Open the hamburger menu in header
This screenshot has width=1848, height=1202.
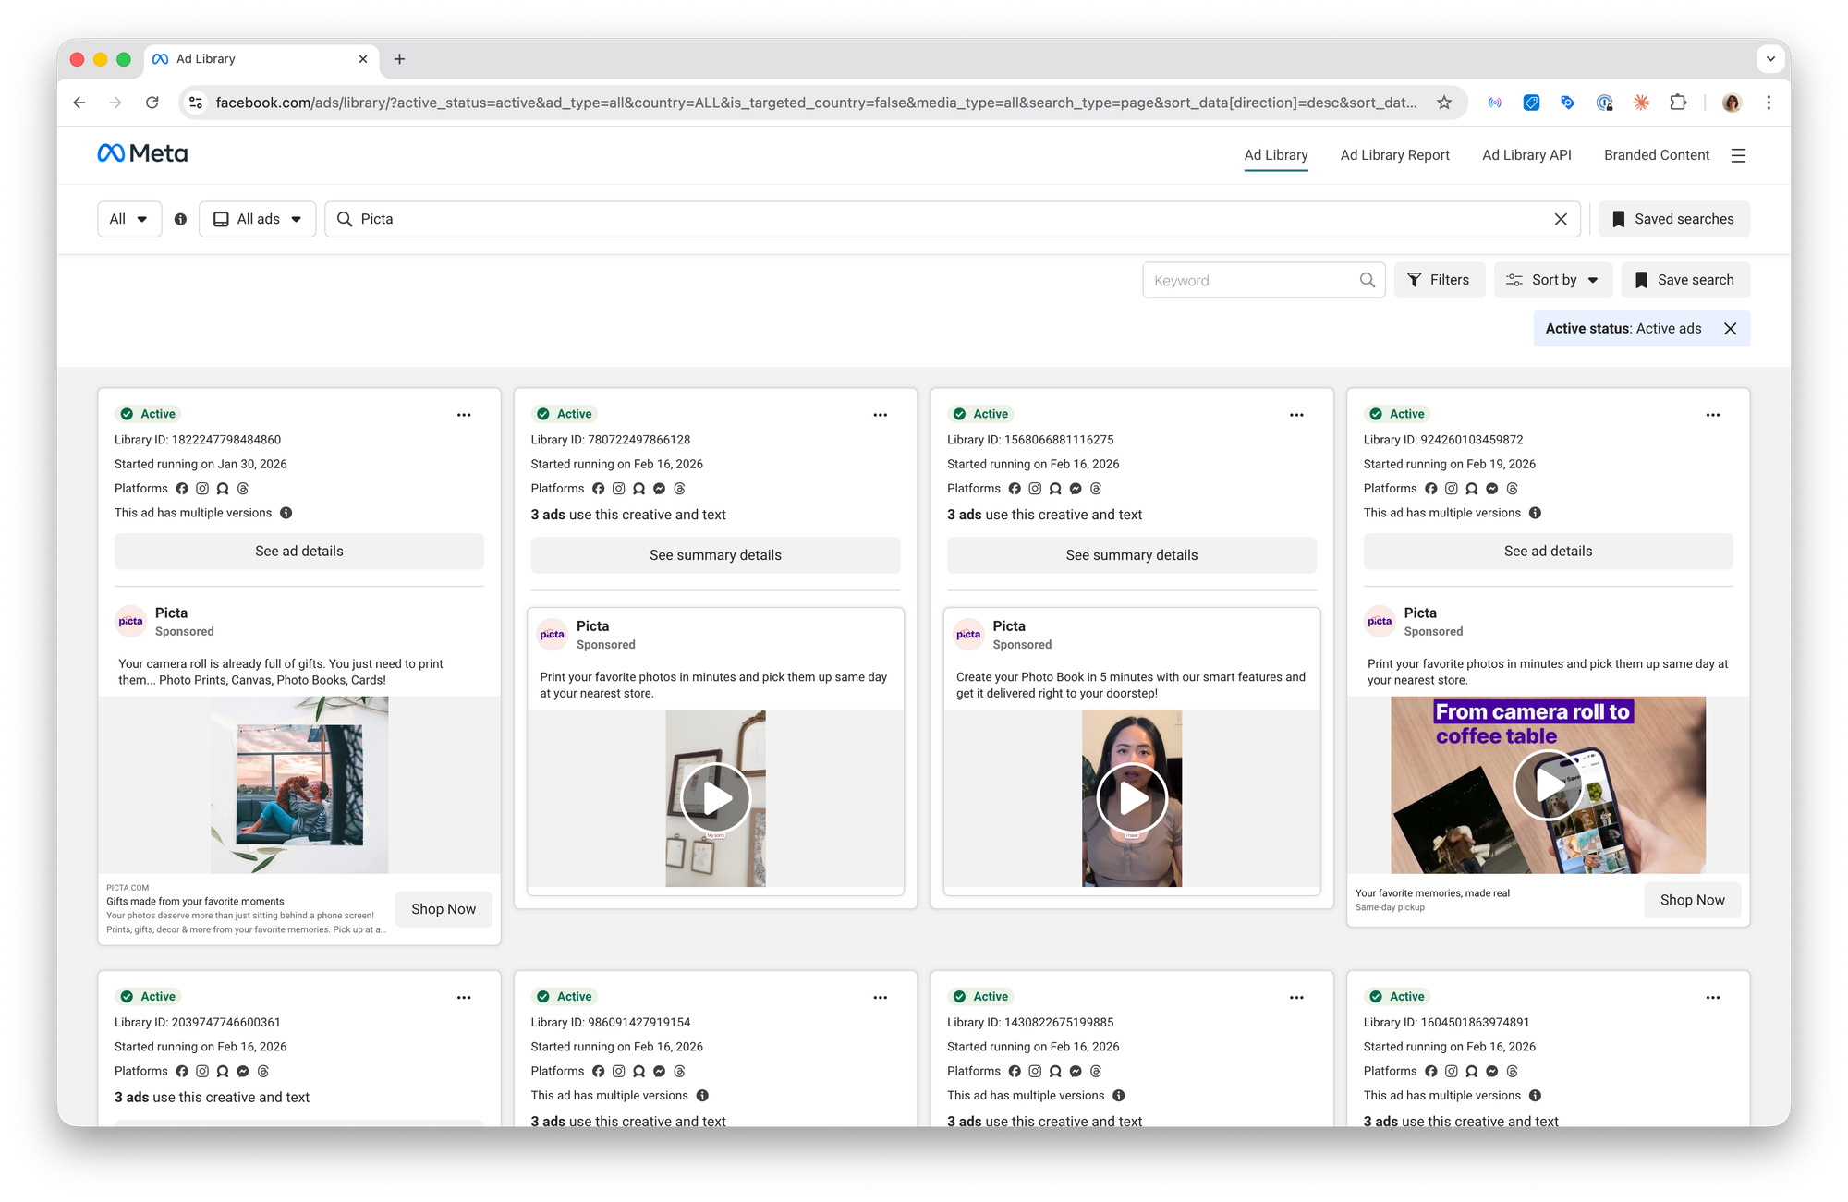pyautogui.click(x=1738, y=155)
